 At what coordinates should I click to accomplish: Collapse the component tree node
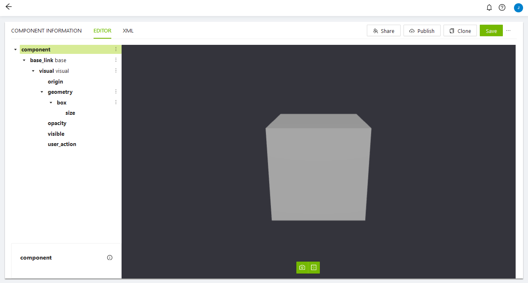tap(15, 50)
